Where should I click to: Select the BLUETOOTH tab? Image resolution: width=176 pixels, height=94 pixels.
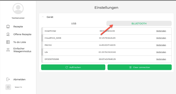[139, 24]
